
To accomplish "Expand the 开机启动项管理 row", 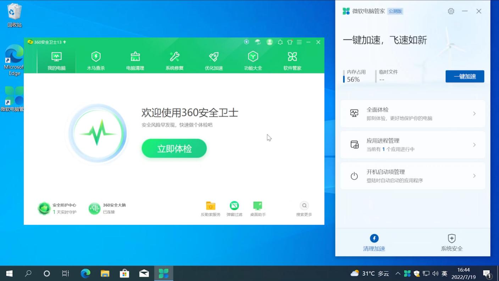I will [475, 175].
